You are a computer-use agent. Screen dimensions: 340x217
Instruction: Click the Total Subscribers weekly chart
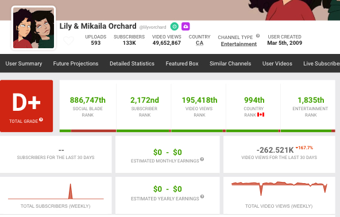(x=56, y=191)
